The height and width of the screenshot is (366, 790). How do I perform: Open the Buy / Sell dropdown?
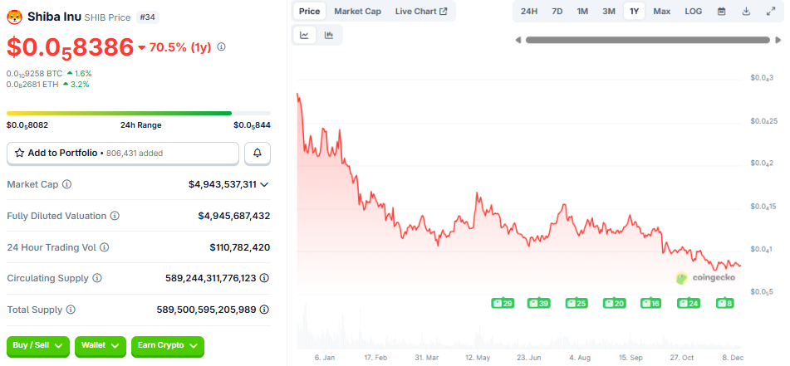point(38,346)
